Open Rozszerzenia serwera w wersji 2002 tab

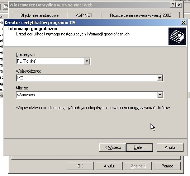coord(141,15)
